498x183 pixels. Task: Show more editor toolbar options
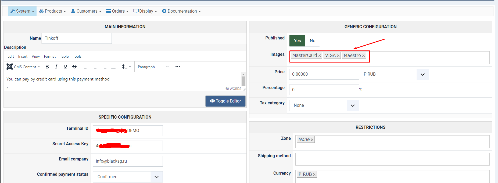(x=178, y=67)
